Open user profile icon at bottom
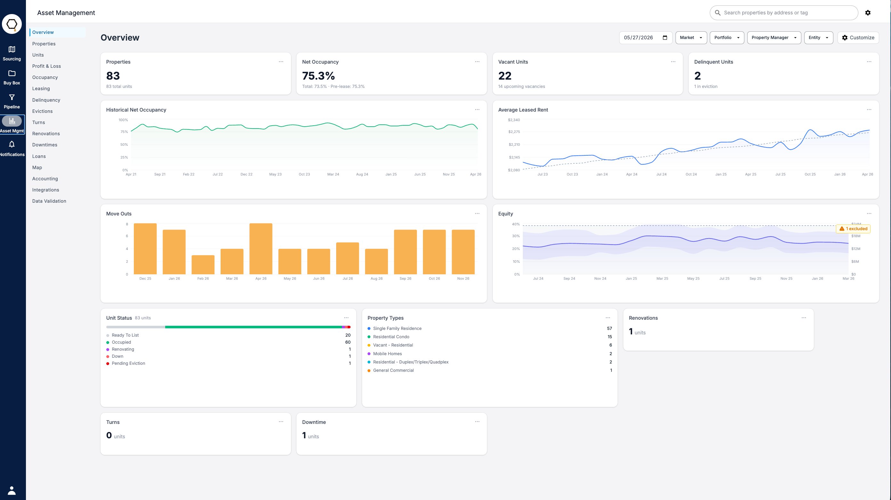This screenshot has height=500, width=891. (x=12, y=490)
